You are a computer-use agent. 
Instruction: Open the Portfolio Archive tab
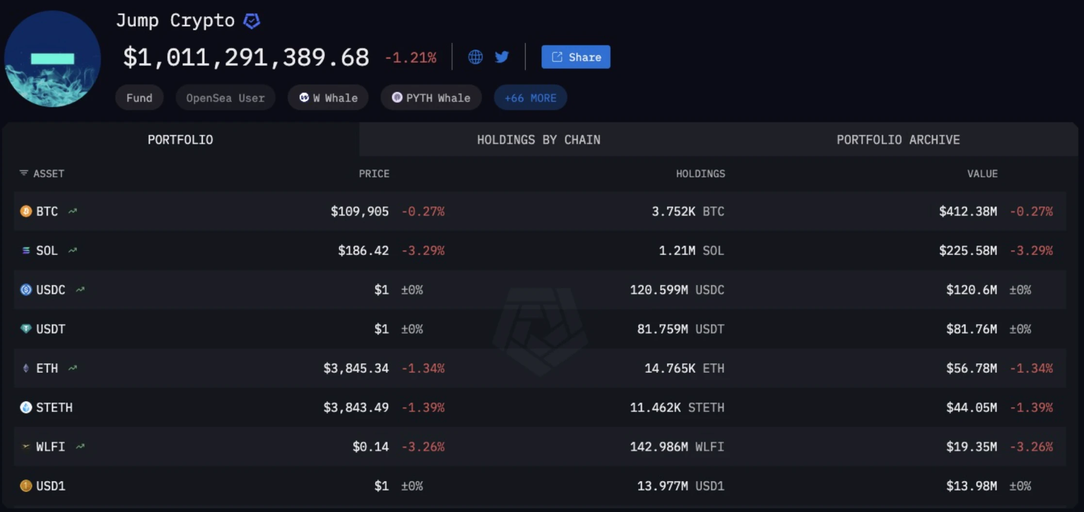[x=898, y=140]
